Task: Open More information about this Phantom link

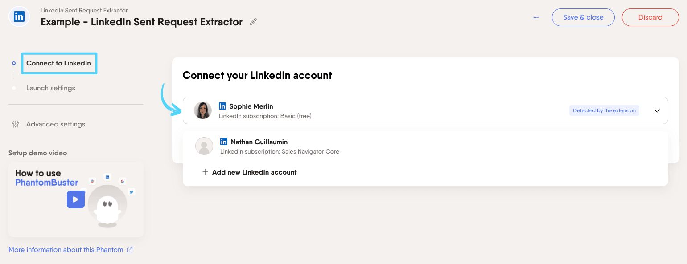Action: point(66,250)
